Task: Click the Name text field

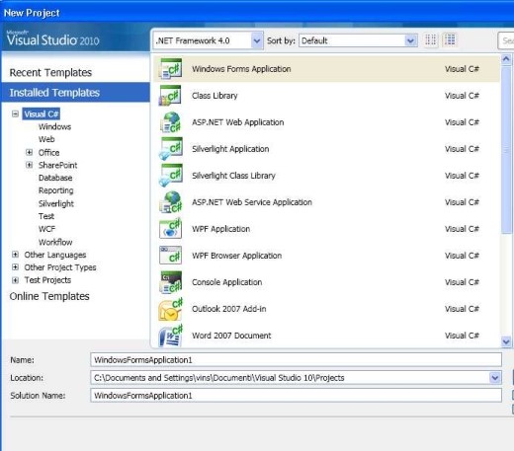Action: 296,360
